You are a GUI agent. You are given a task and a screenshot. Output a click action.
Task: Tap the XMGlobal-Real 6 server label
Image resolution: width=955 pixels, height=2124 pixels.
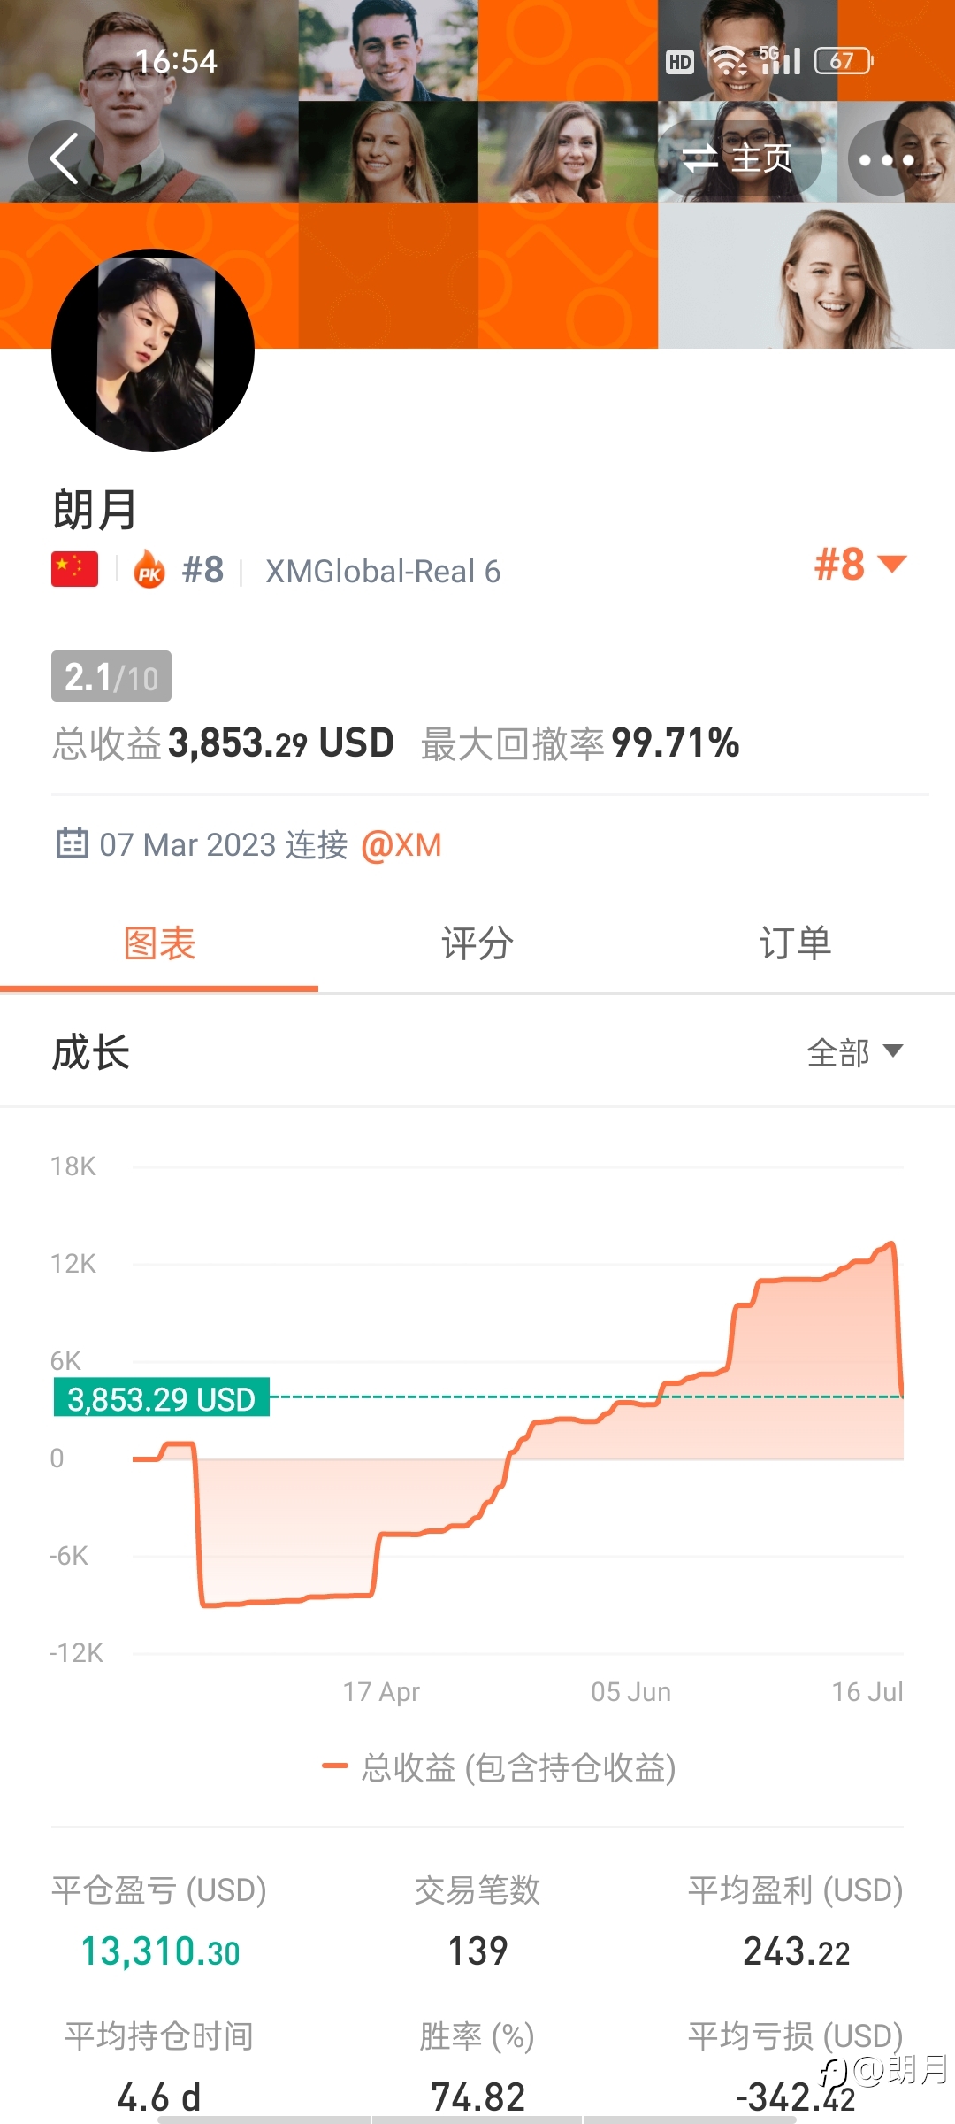383,571
